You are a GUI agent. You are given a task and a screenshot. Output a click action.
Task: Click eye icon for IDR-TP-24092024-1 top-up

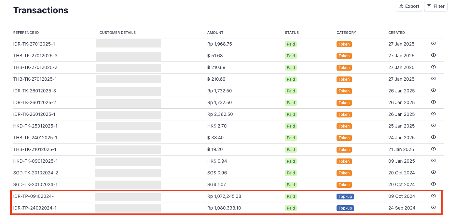tap(434, 208)
